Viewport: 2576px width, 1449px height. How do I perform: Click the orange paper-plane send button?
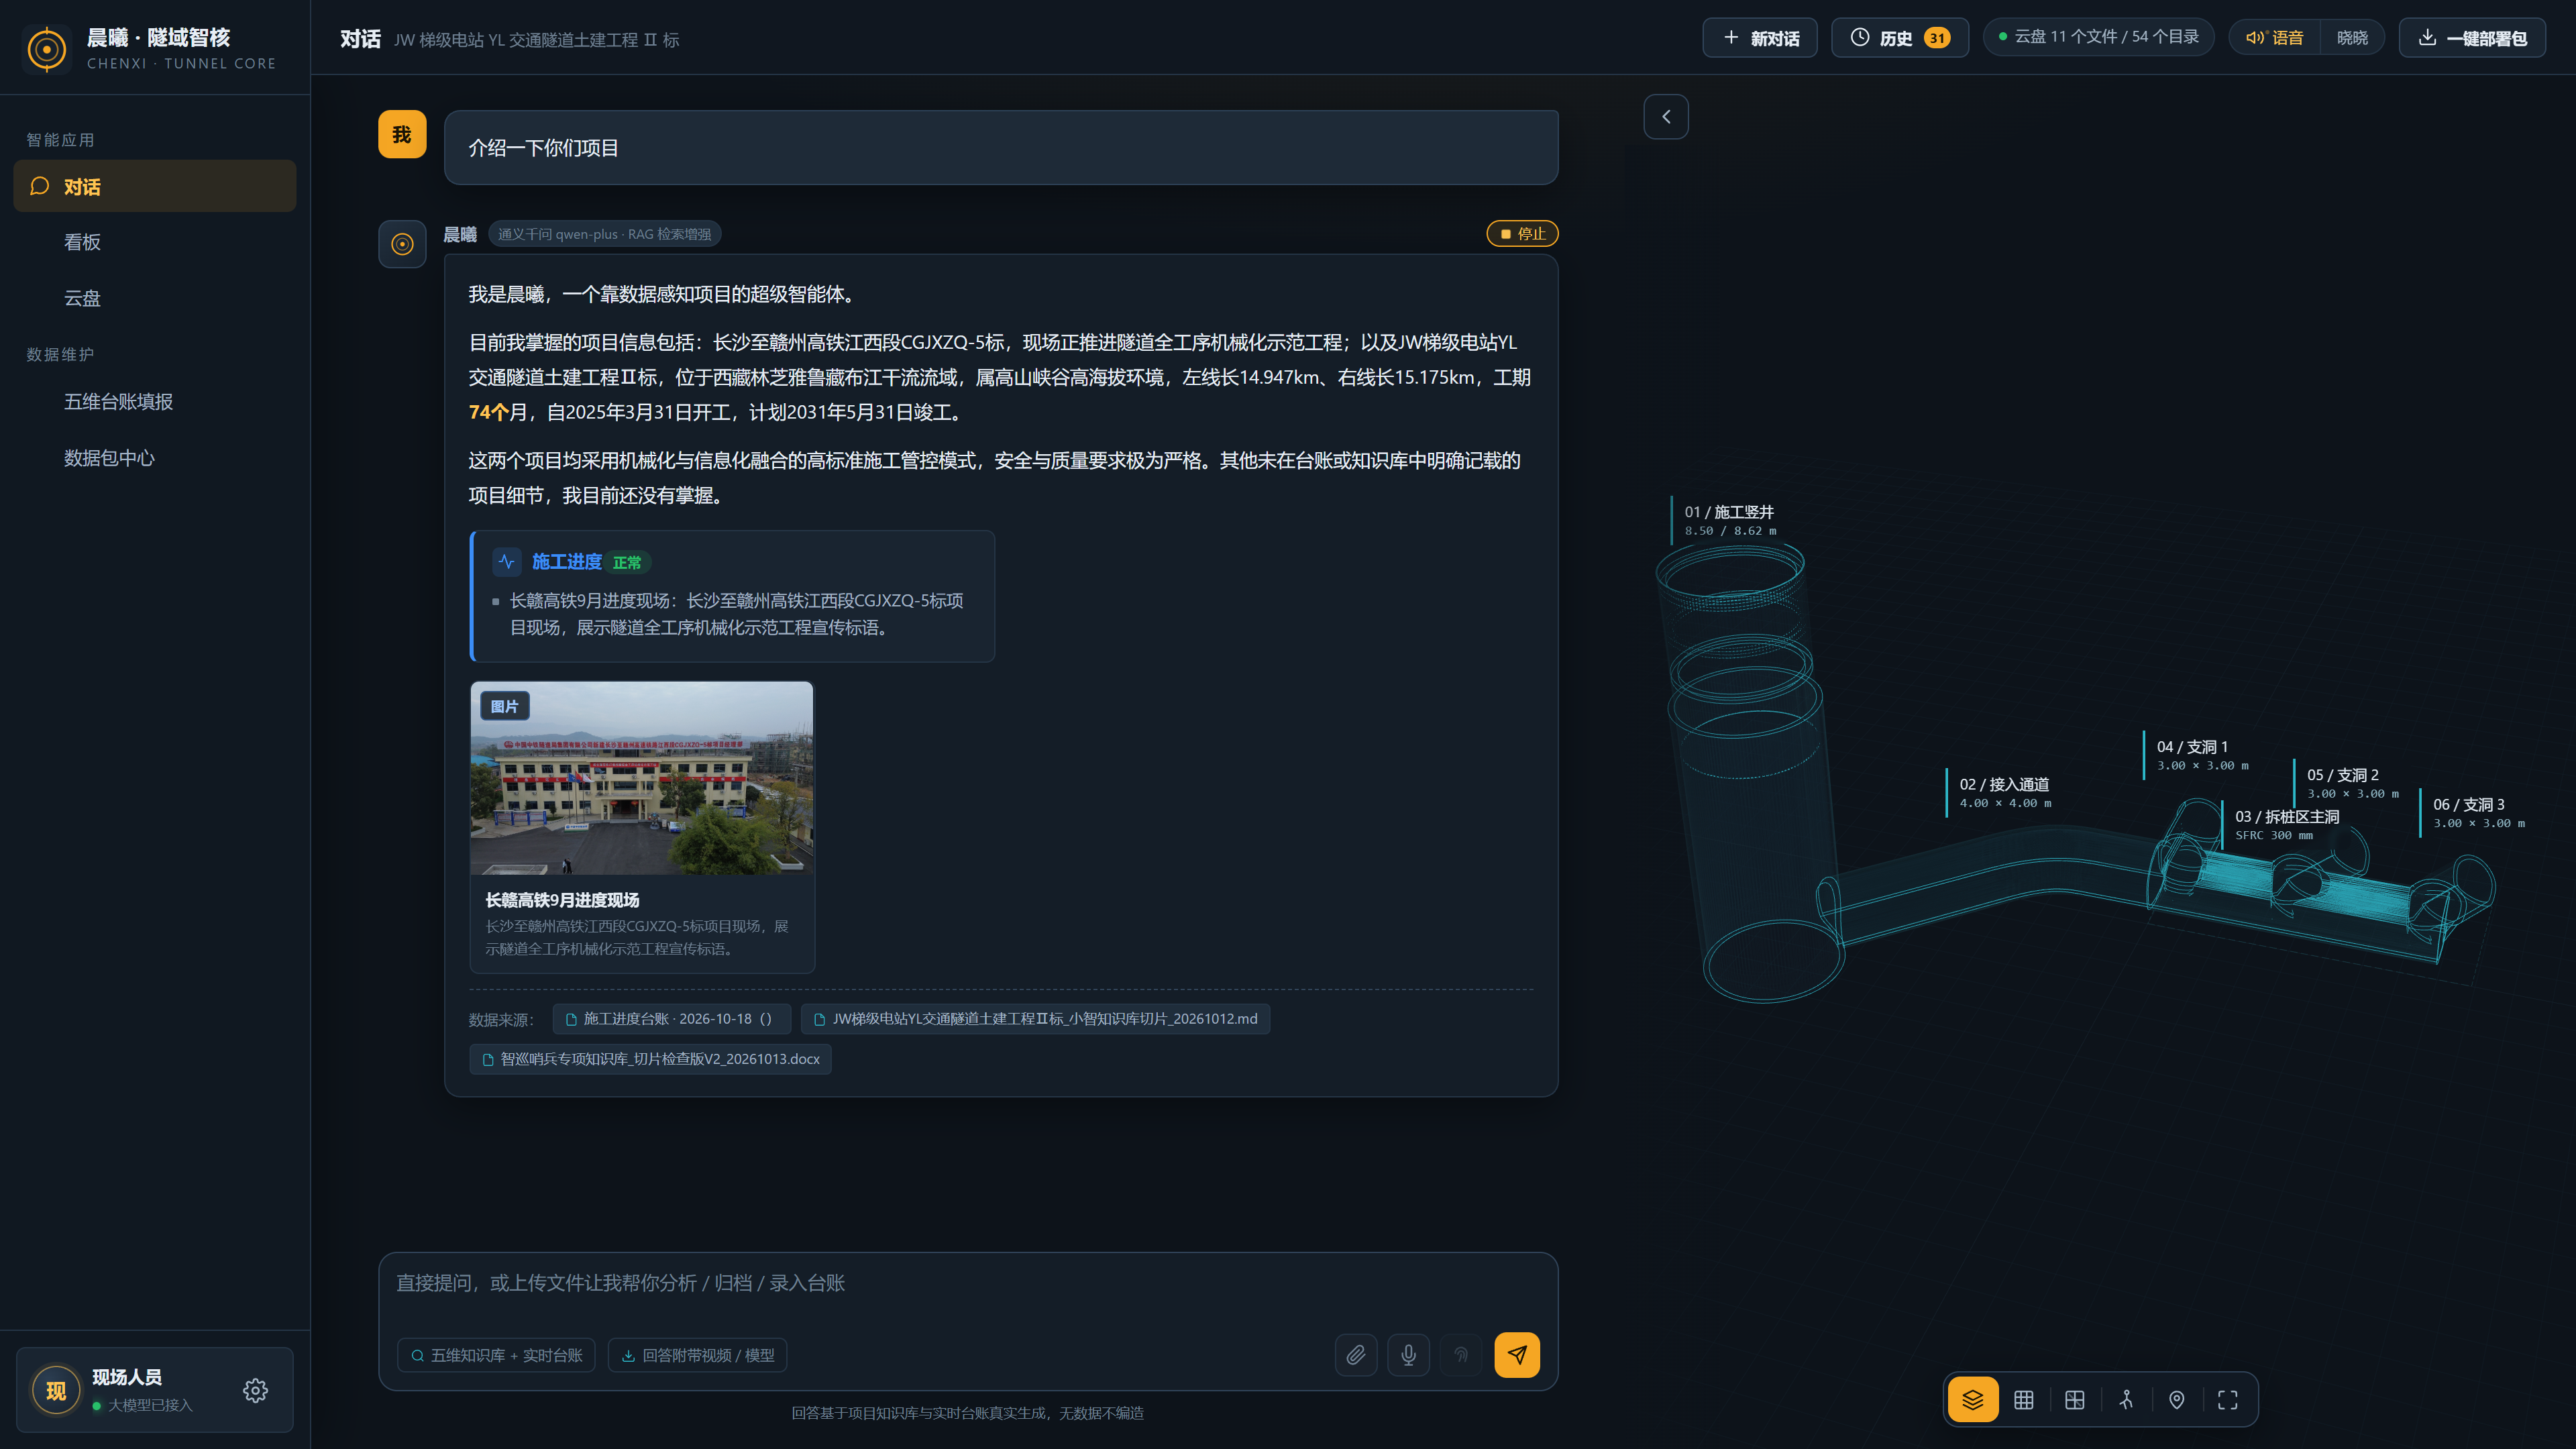click(1517, 1355)
